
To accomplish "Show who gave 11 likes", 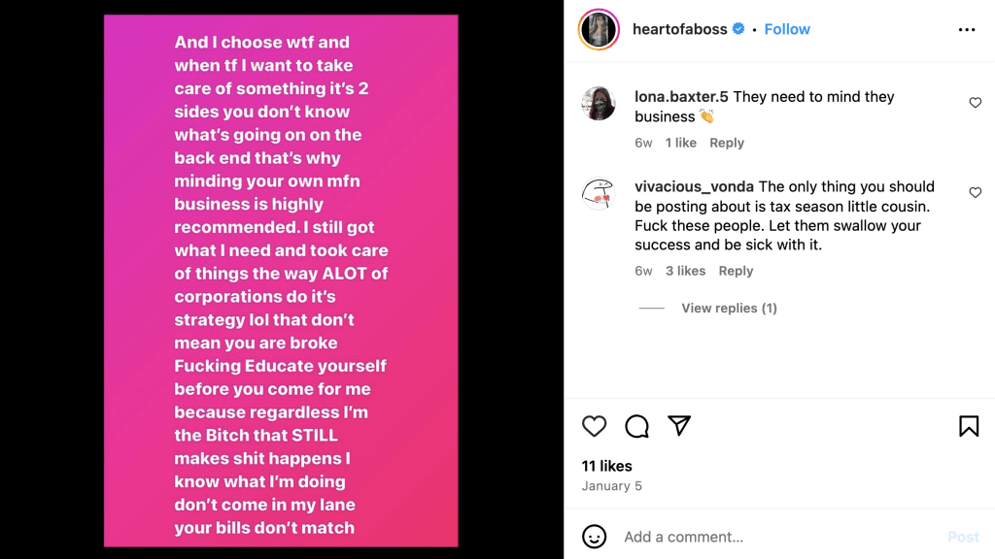I will [608, 466].
